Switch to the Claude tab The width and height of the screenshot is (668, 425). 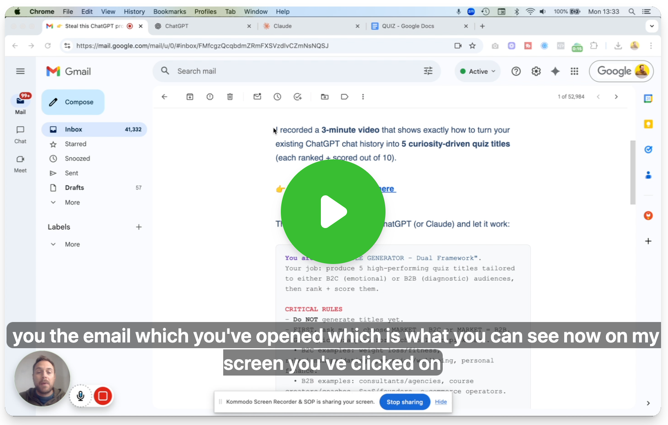coord(312,26)
